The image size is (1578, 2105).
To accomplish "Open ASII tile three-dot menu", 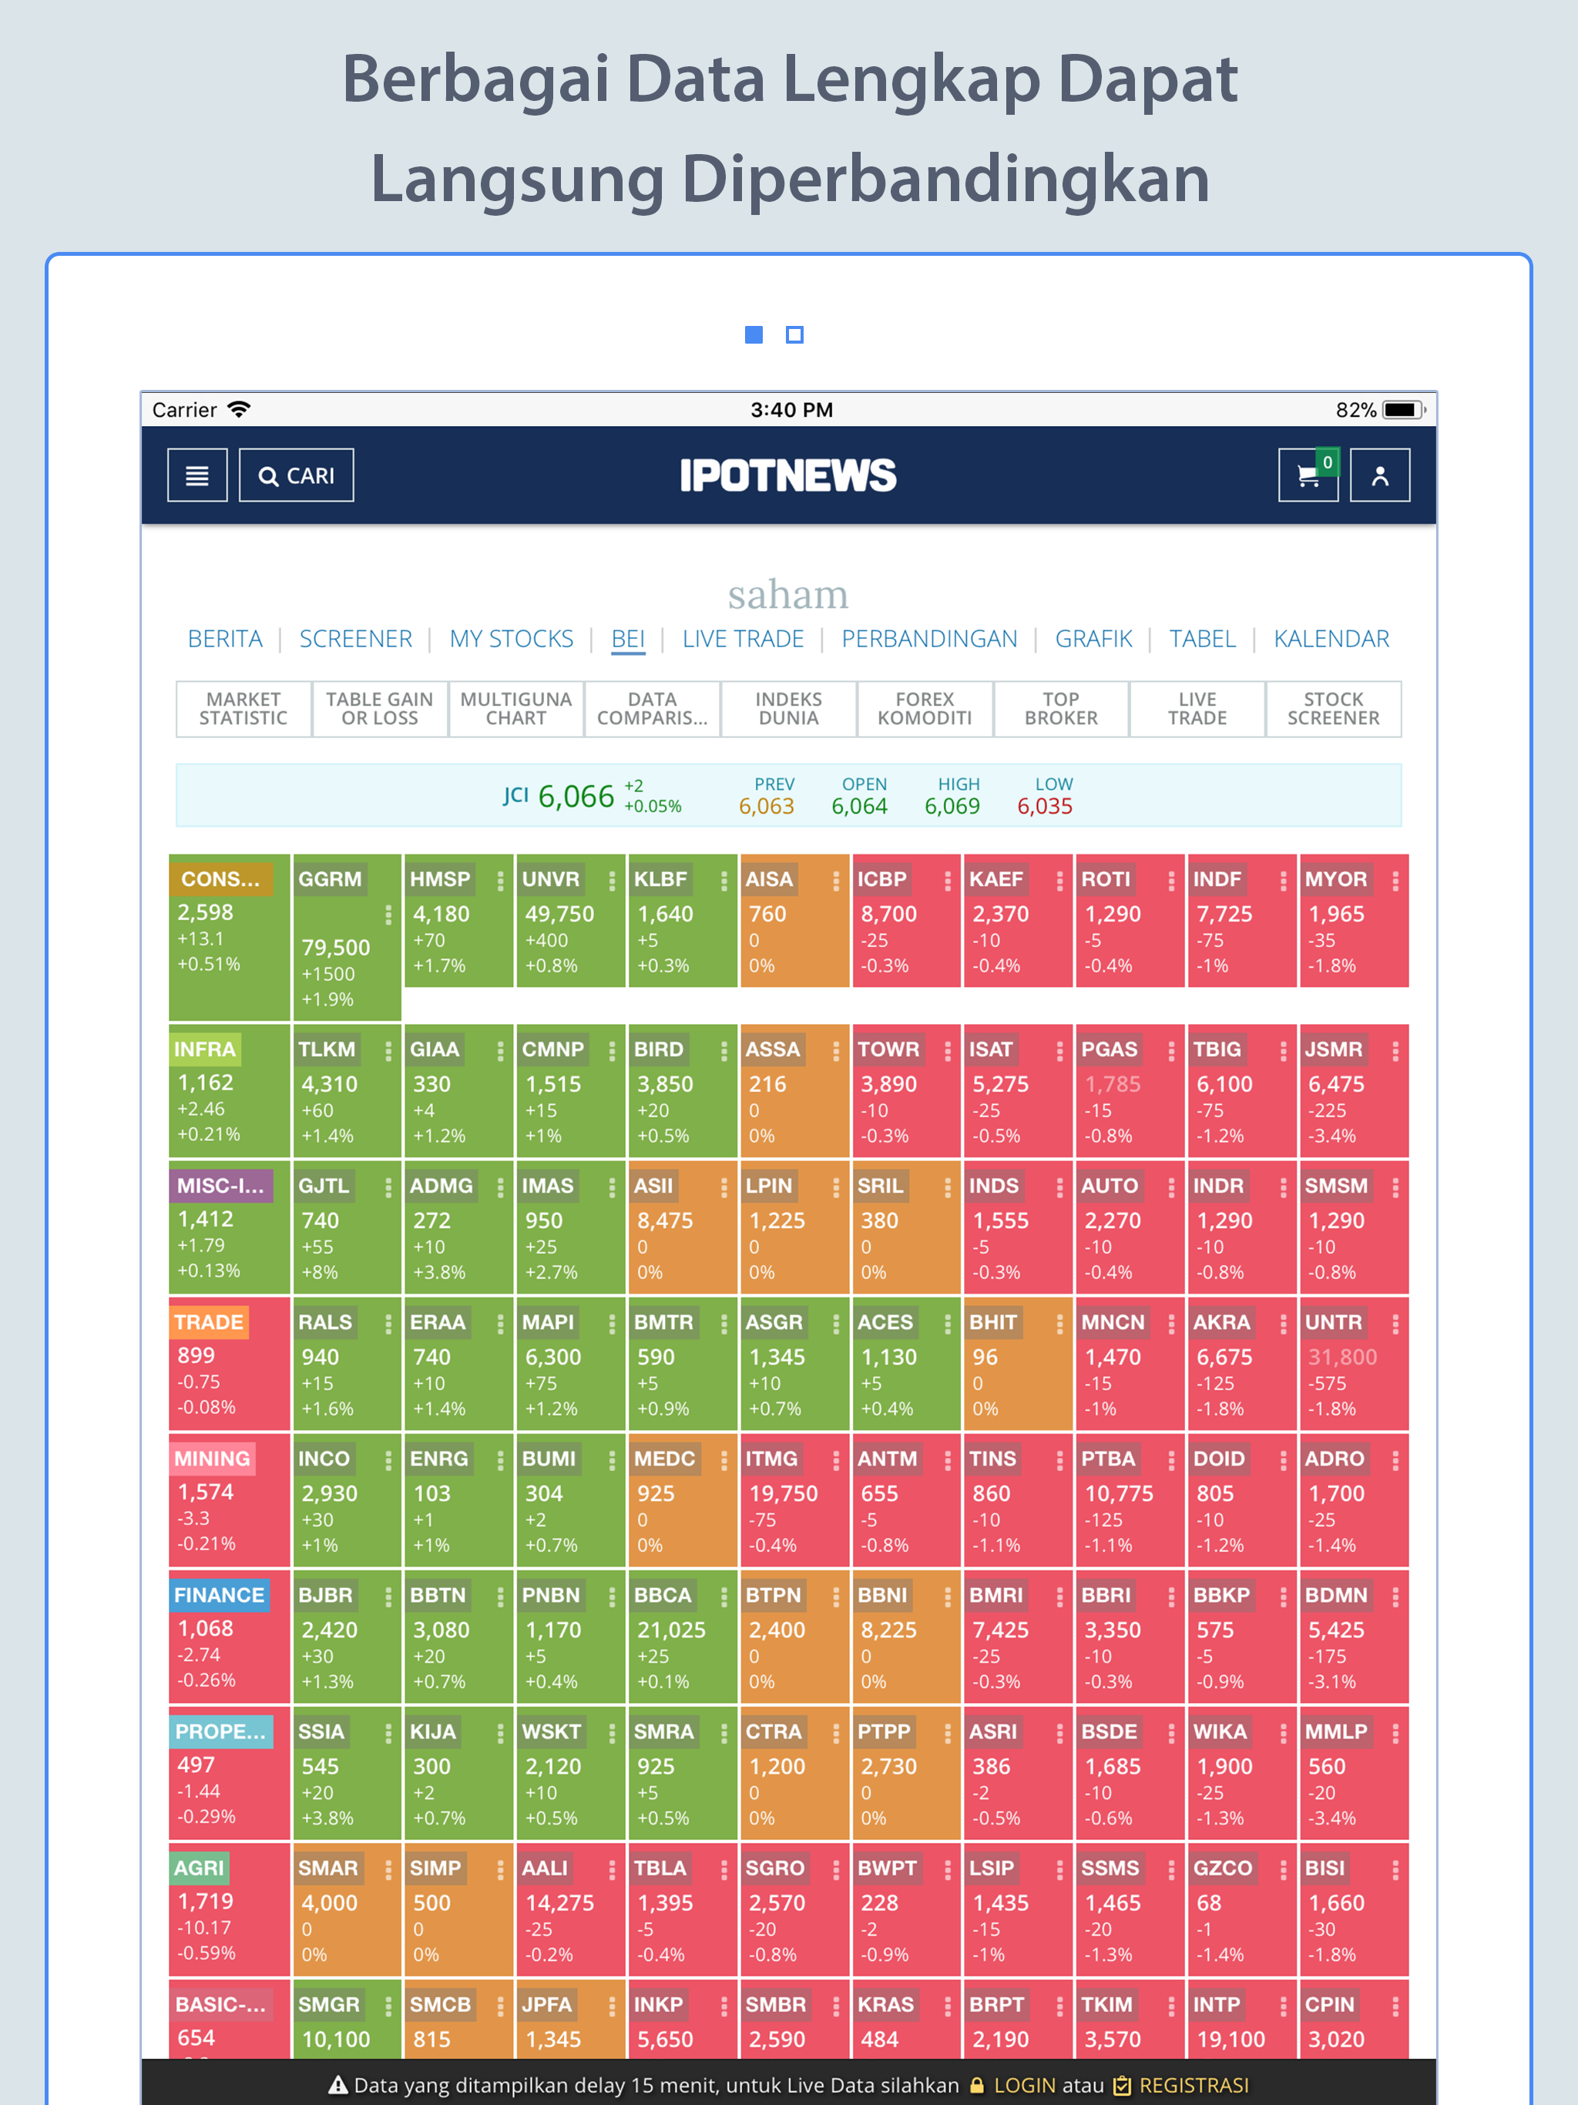I will [724, 1187].
